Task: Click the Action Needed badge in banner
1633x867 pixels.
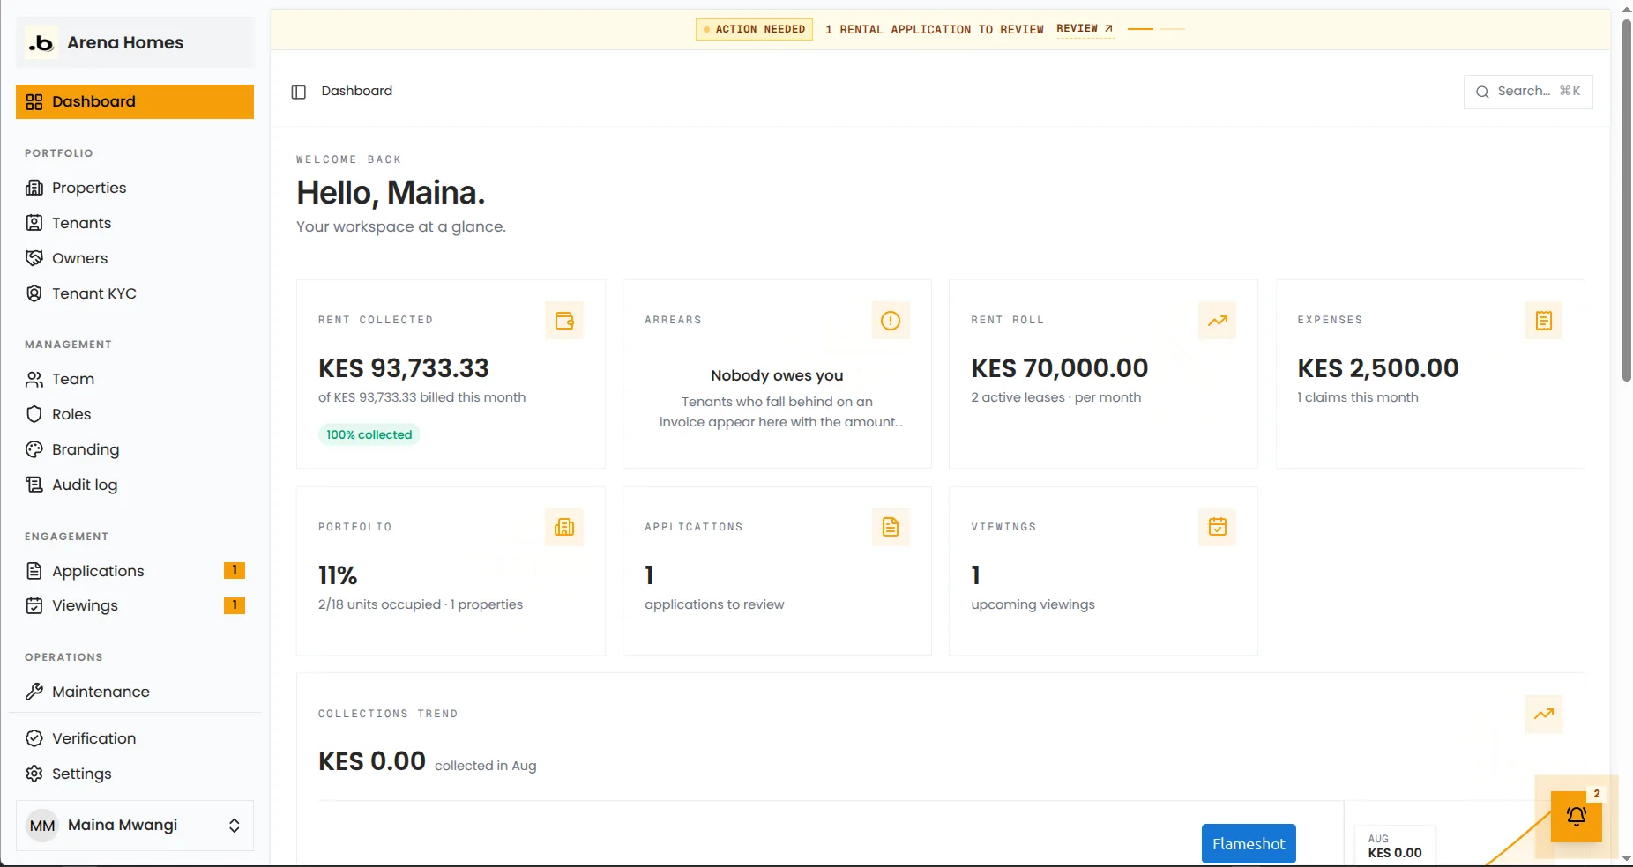Action: 754,29
